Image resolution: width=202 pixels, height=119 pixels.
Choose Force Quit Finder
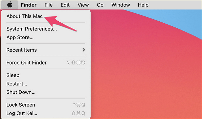[x=27, y=63]
